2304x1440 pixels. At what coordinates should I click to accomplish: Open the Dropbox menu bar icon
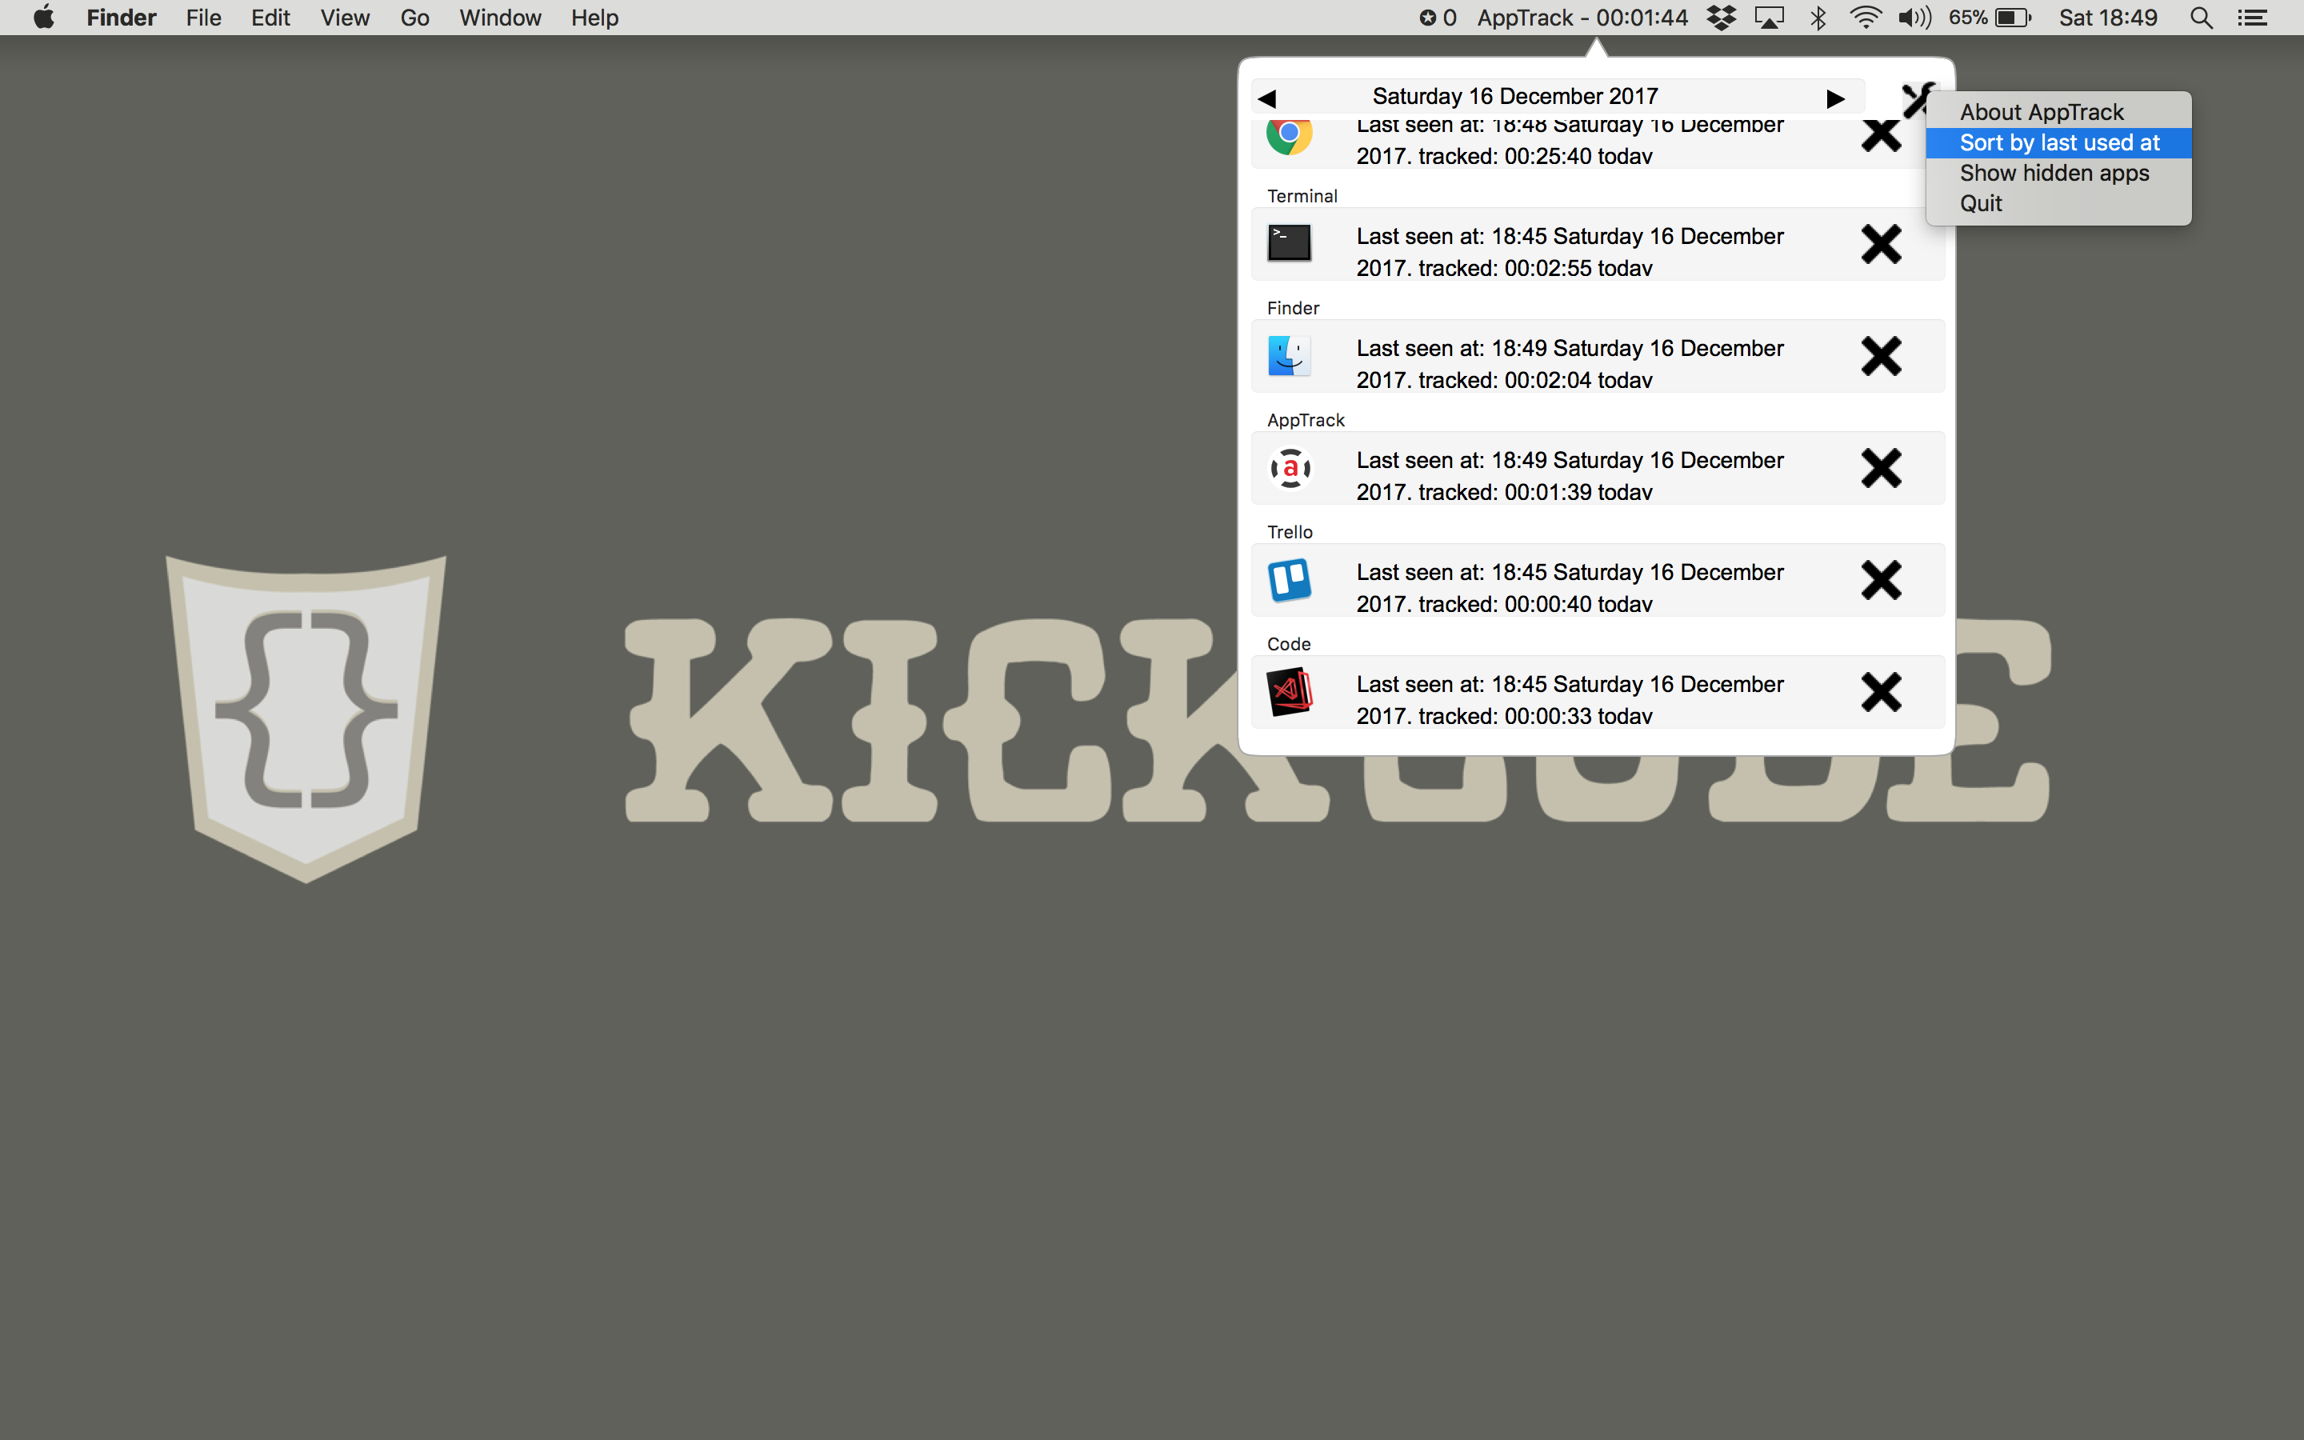tap(1720, 18)
